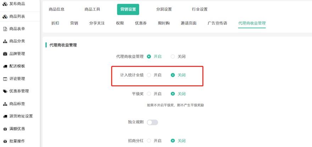Viewport: 312px width, 147px height.
Task: Open 商品标签 in the sidebar
Action: (x=17, y=104)
